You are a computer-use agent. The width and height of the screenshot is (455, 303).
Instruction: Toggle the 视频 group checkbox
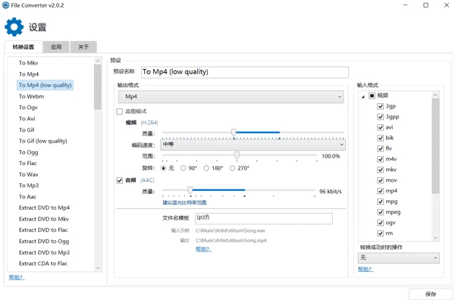[x=372, y=95]
